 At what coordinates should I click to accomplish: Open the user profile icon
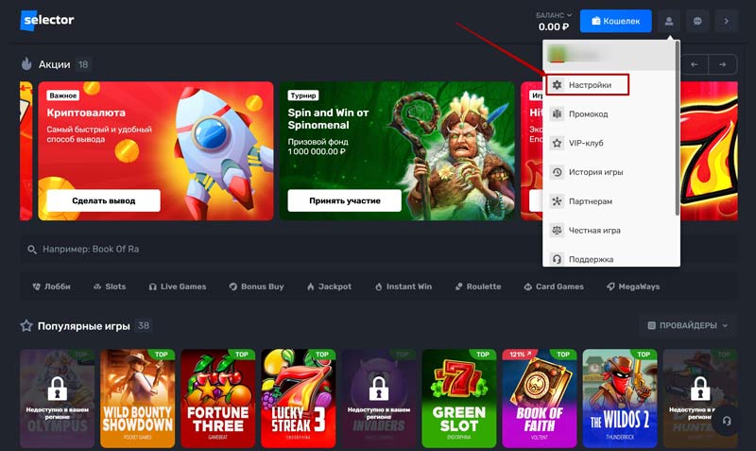669,20
